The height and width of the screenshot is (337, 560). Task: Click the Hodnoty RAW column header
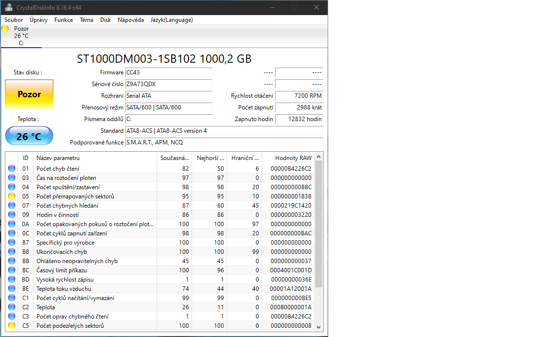[293, 158]
